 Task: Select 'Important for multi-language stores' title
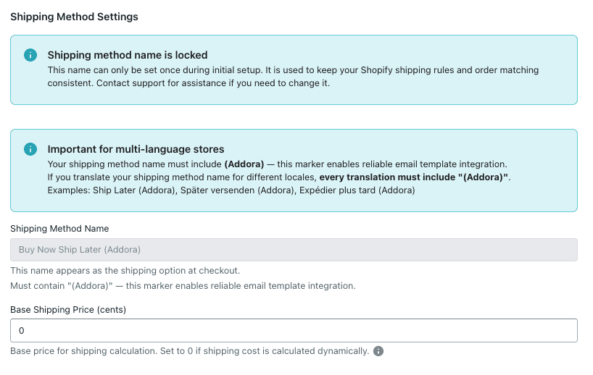(x=136, y=149)
